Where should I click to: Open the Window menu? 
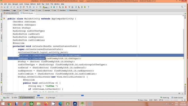click(x=57, y=4)
